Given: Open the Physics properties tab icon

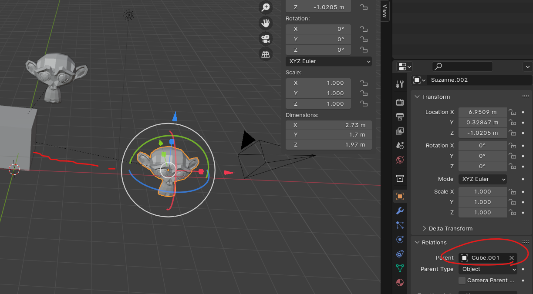Looking at the screenshot, I should [400, 240].
